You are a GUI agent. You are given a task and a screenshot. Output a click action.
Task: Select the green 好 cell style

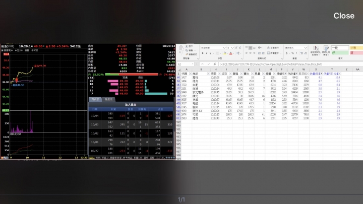point(340,53)
